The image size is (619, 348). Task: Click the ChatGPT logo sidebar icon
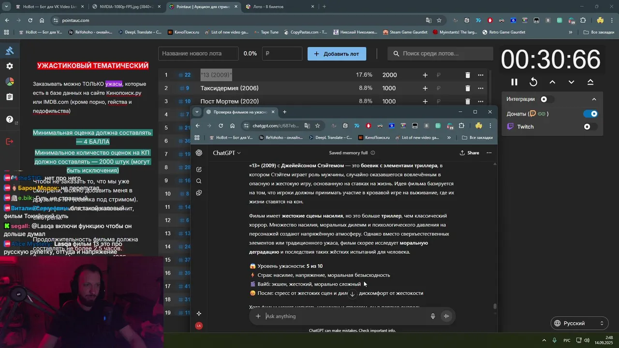199,153
